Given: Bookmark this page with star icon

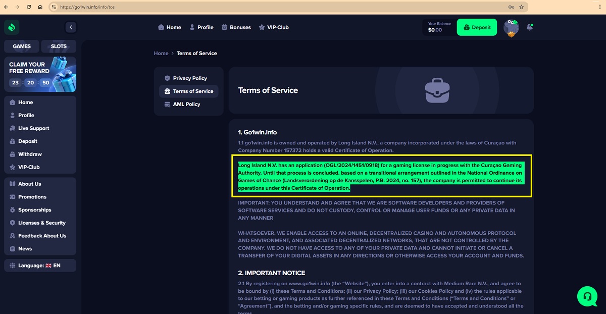Looking at the screenshot, I should (x=521, y=7).
